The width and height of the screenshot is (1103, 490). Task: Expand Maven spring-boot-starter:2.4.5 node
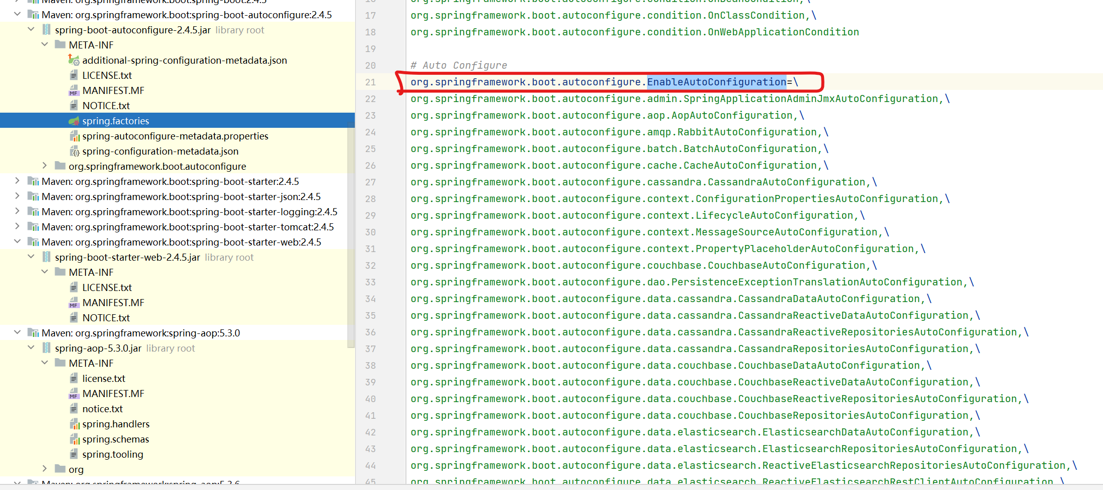coord(17,181)
